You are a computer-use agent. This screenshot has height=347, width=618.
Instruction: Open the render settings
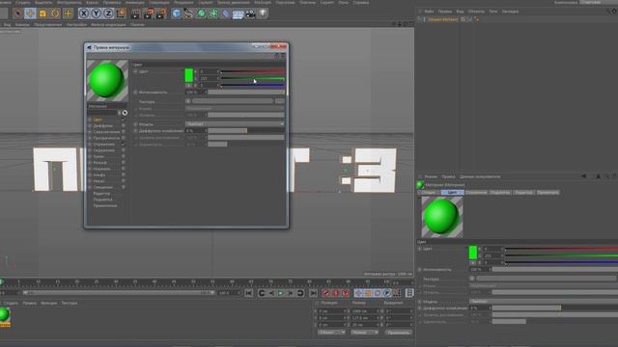tap(161, 13)
